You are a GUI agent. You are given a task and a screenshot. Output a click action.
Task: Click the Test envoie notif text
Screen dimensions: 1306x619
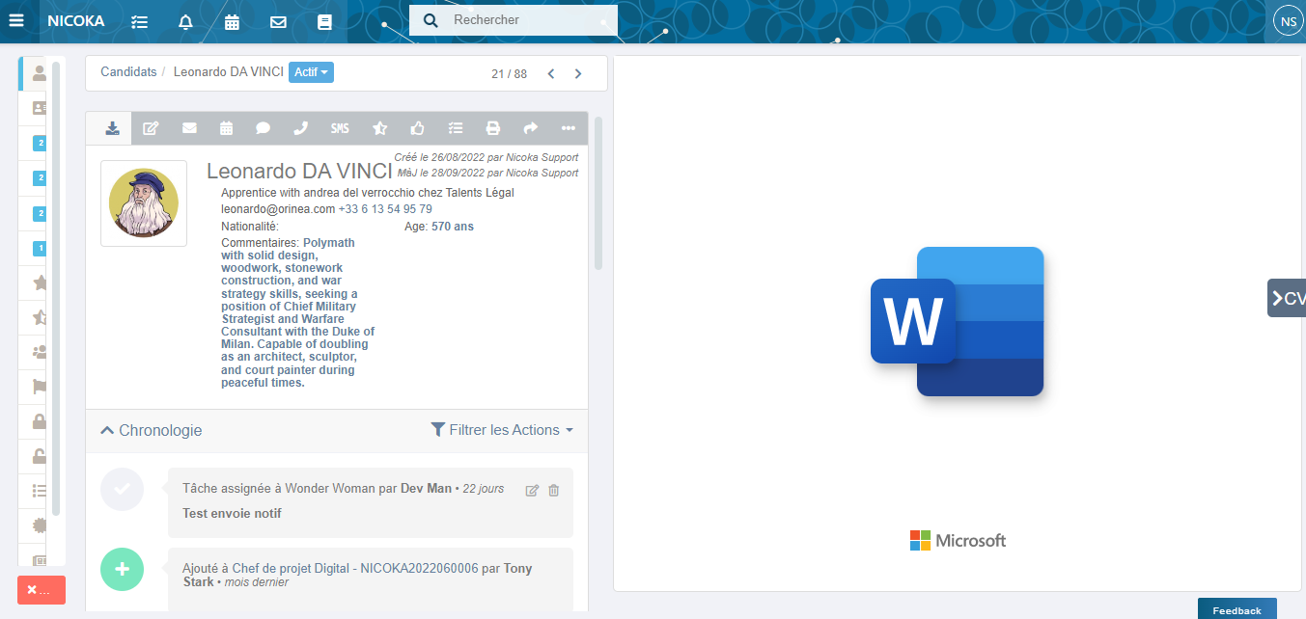click(232, 514)
